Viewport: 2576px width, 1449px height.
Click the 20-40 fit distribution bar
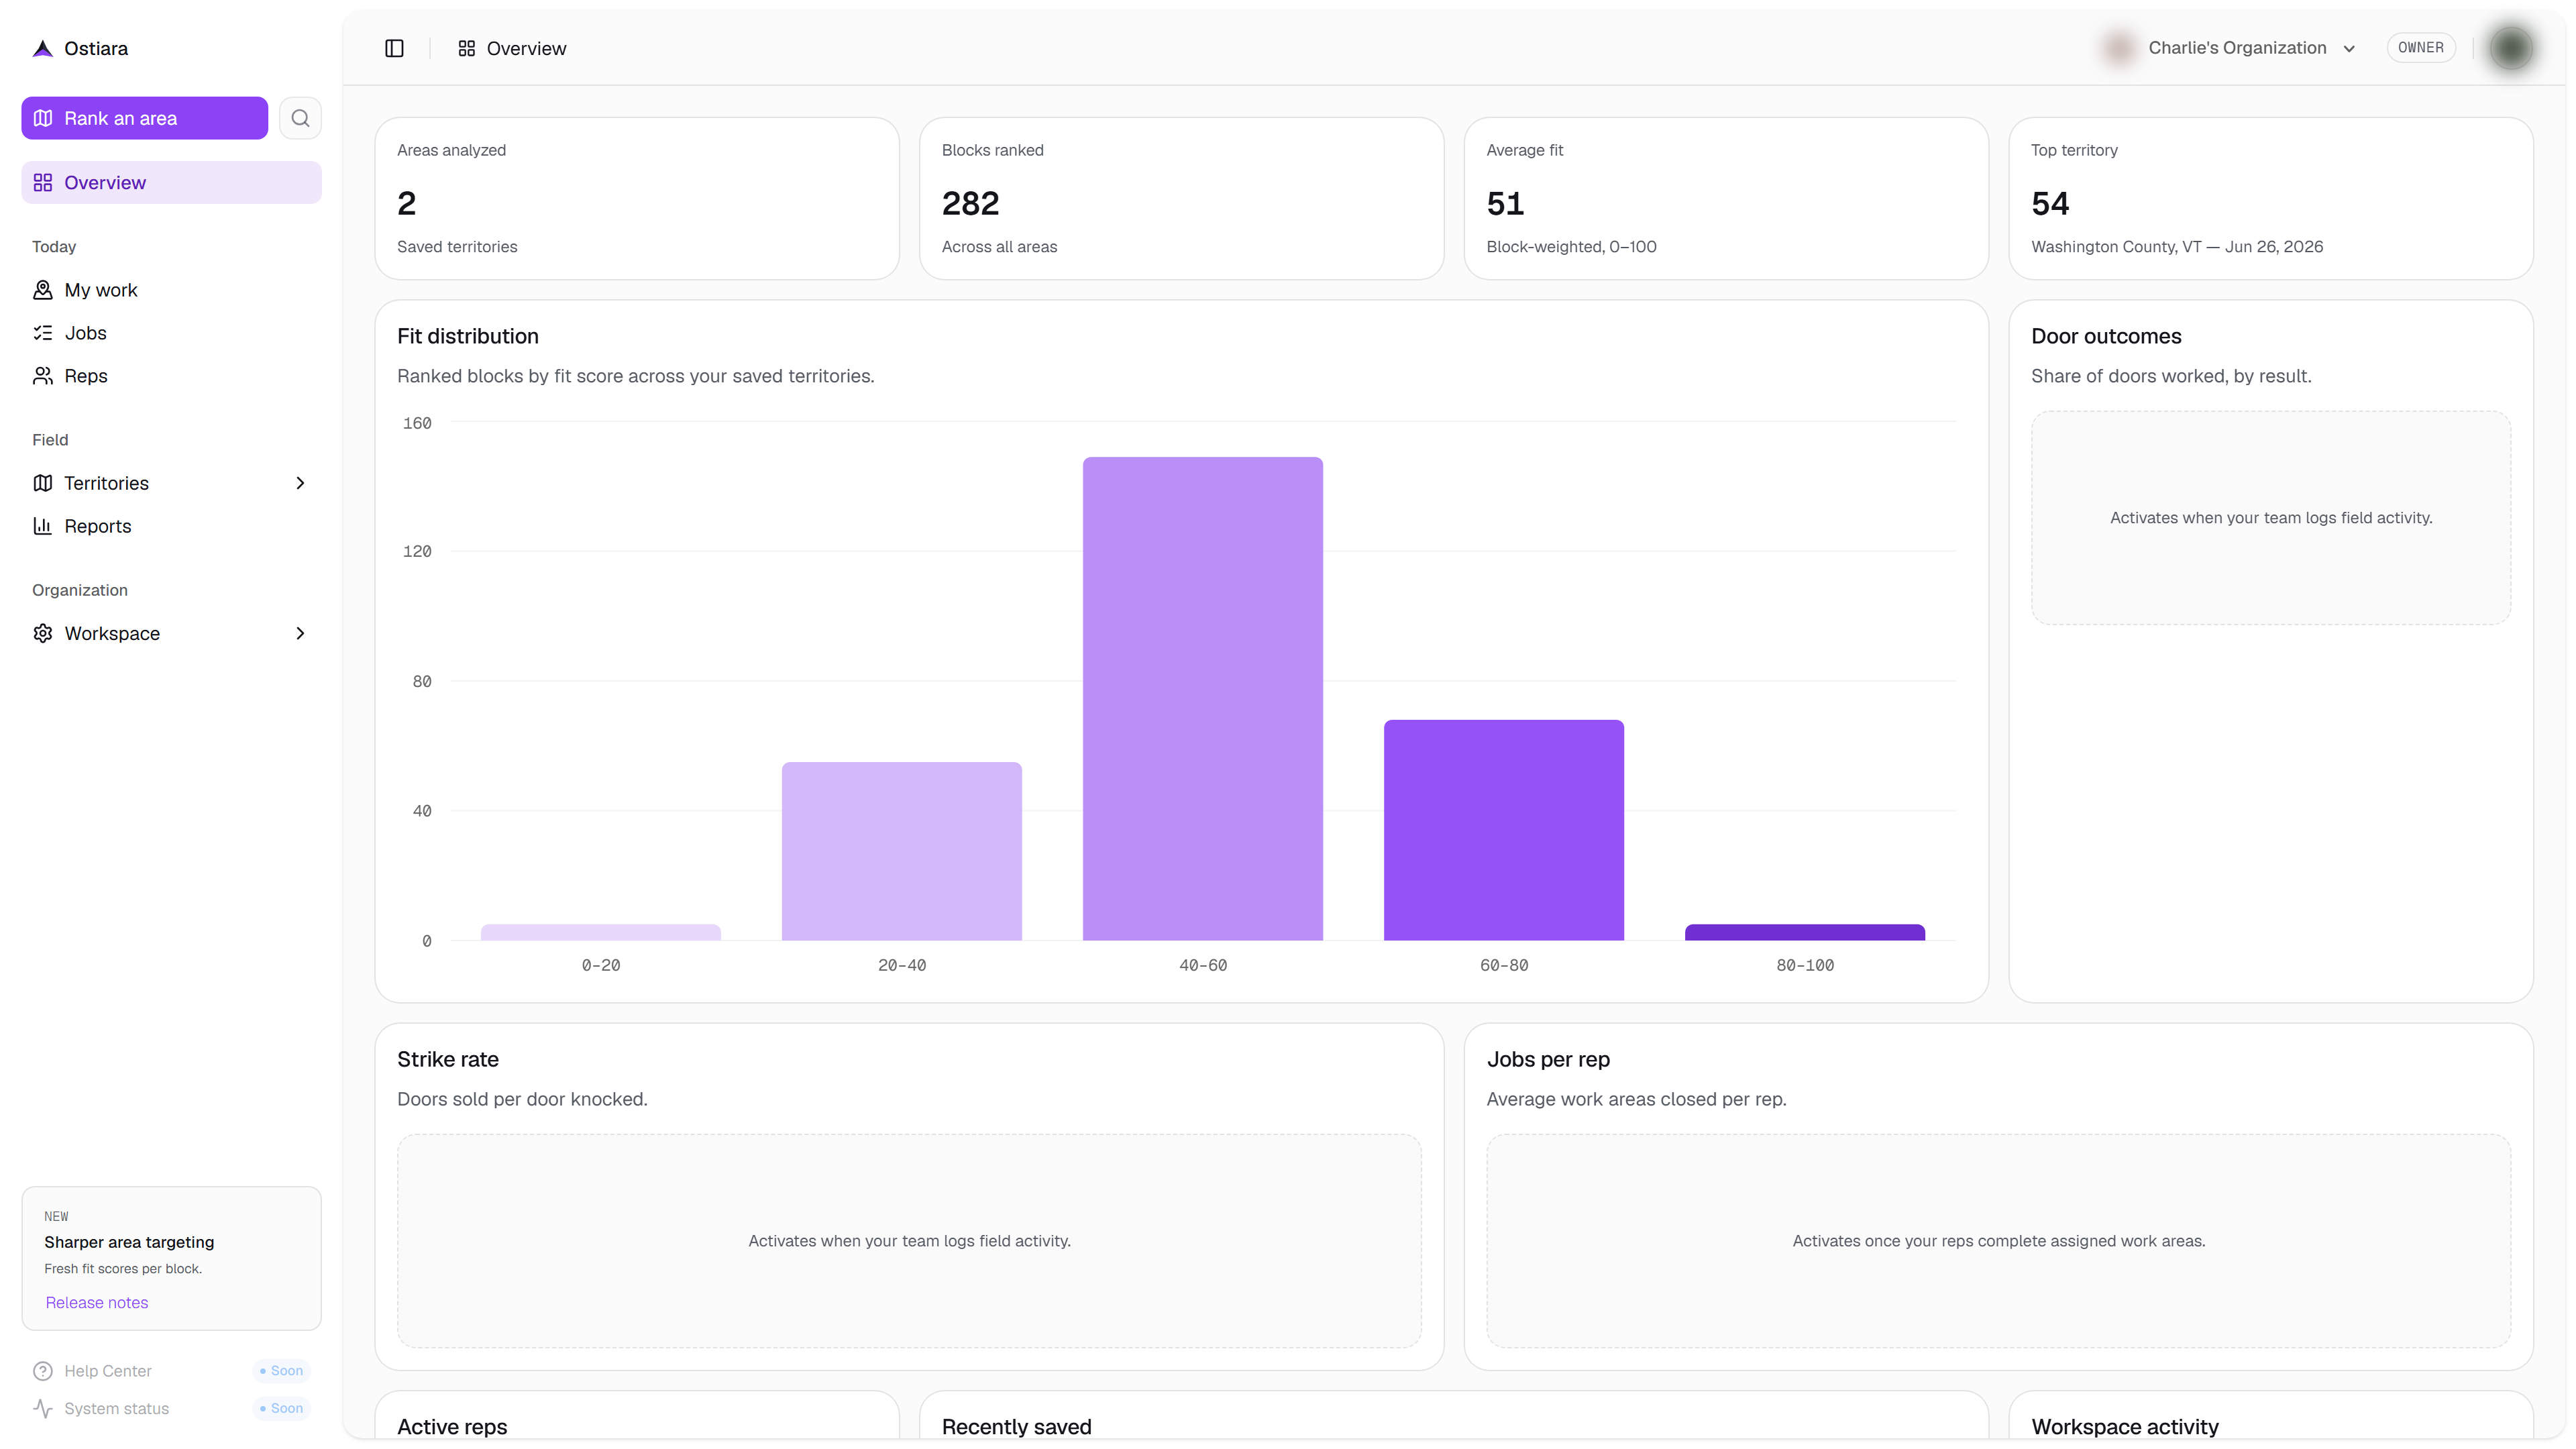click(x=901, y=851)
